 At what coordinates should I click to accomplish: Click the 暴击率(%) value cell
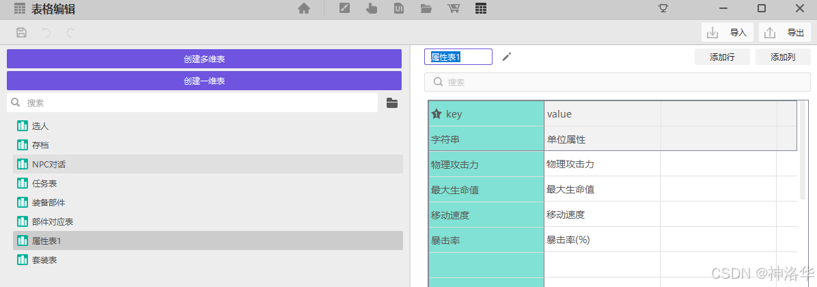click(603, 240)
